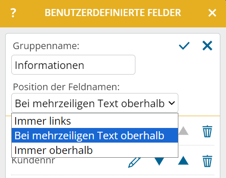Click the Position der Feldnamen combo box text
Viewport: 226px width, 178px height.
pyautogui.click(x=90, y=103)
